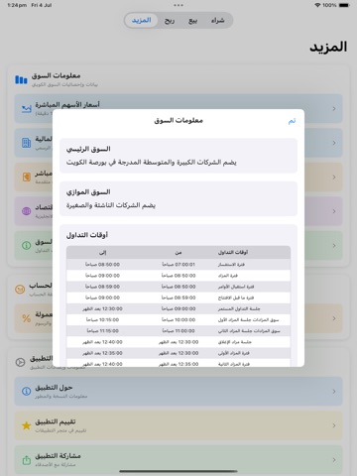The width and height of the screenshot is (357, 476).
Task: Click the 07:00:01 صباحاً start time cell
Action: (x=178, y=265)
